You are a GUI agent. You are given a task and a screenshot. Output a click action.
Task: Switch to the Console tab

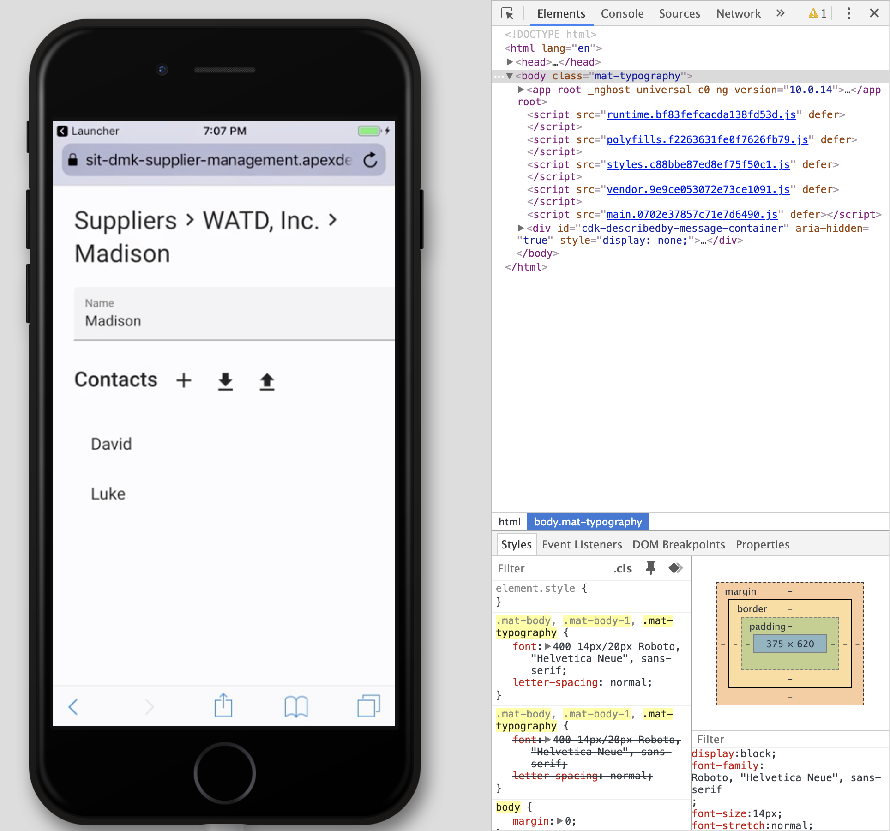click(622, 13)
